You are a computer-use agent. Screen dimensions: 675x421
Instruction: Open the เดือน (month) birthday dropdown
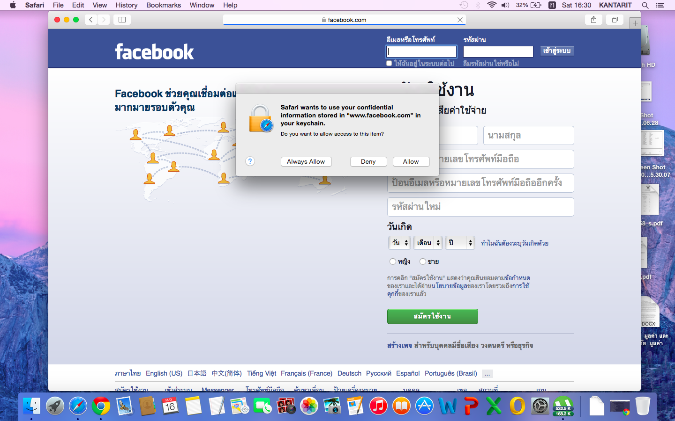coord(427,243)
